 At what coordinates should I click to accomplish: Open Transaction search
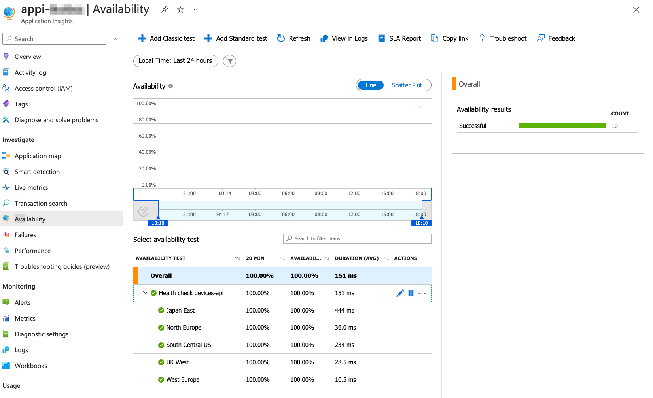(41, 203)
